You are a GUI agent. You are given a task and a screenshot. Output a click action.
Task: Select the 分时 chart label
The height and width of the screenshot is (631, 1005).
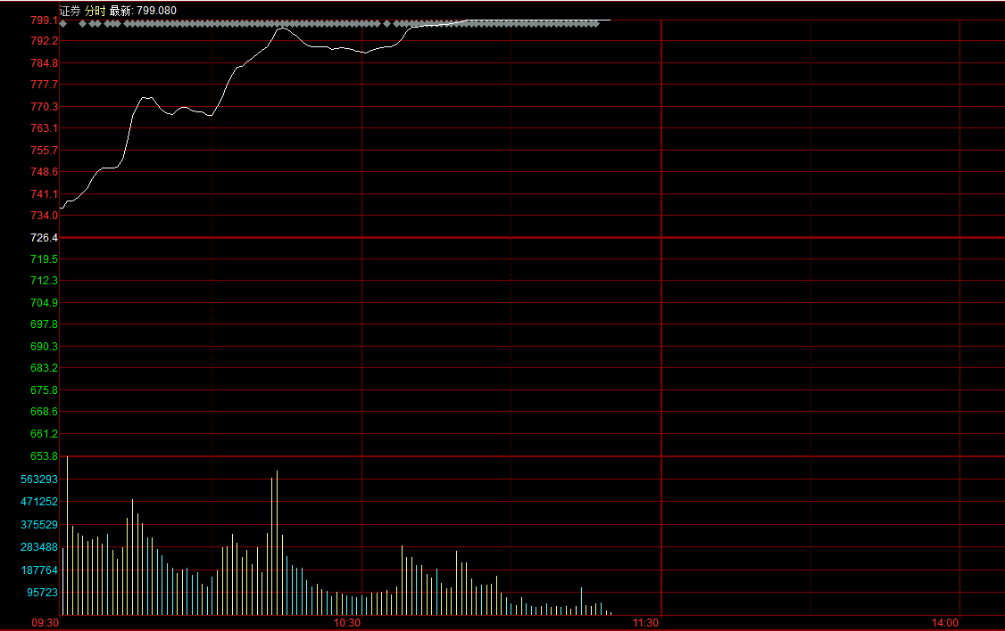[x=95, y=11]
